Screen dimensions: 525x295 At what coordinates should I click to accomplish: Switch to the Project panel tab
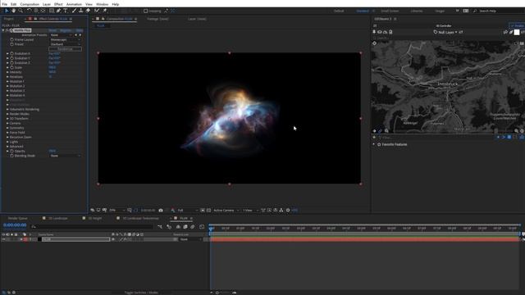coord(9,19)
